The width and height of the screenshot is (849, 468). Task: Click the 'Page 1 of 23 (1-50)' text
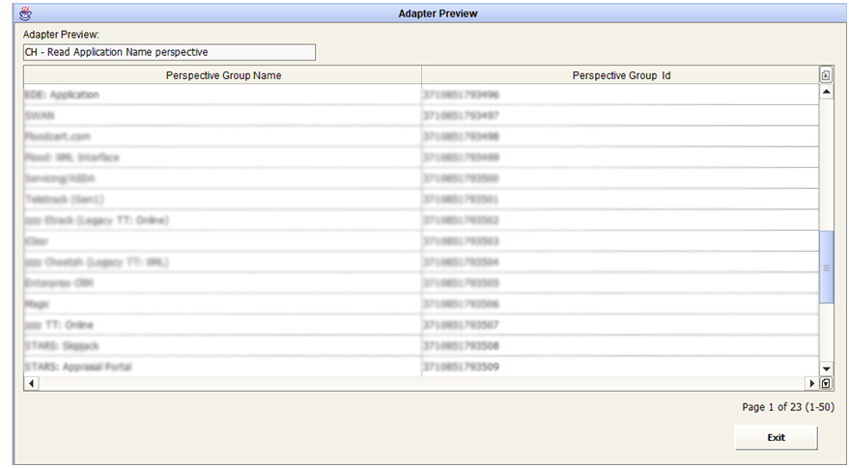coord(788,407)
